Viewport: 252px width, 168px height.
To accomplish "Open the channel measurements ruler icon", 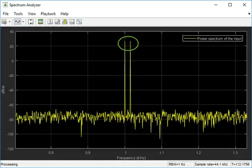I will coord(57,22).
